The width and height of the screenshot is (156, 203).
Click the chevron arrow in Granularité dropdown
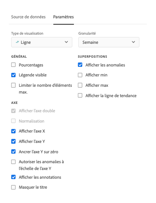coord(133,42)
